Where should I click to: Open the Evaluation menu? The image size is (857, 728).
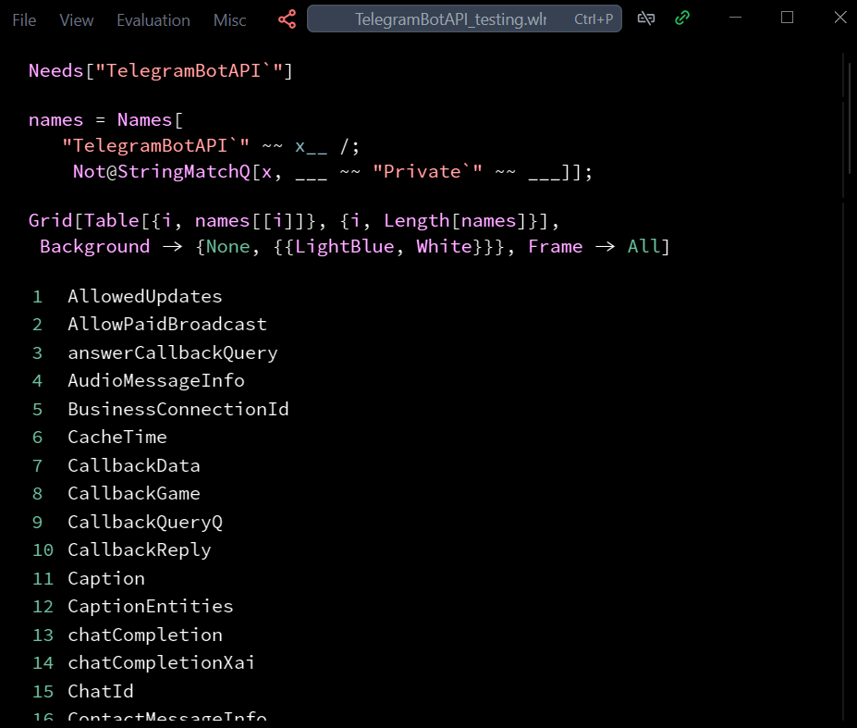coord(153,20)
